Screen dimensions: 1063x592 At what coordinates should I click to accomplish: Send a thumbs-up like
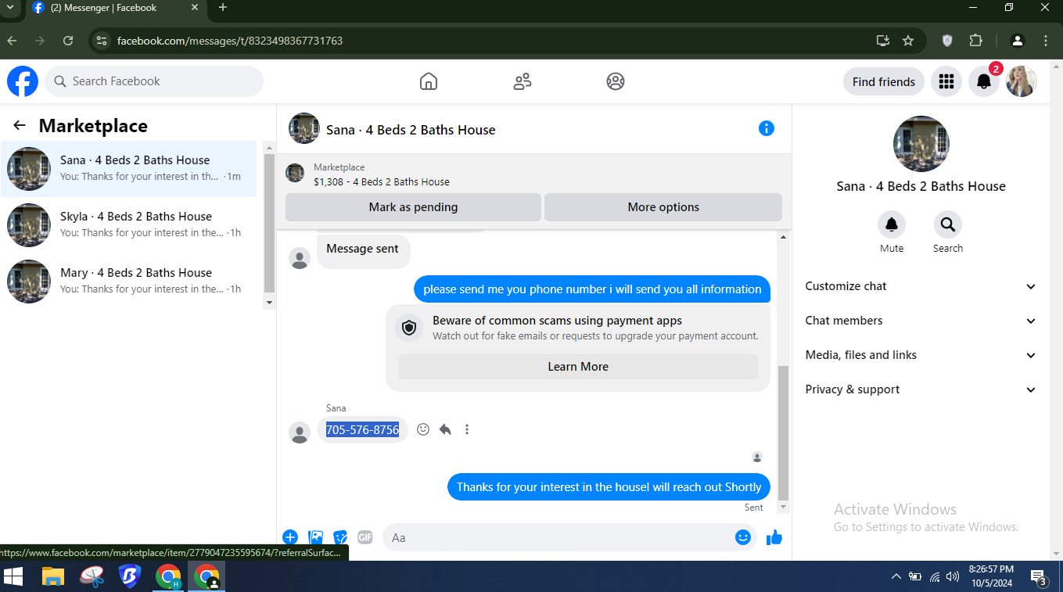click(x=774, y=537)
